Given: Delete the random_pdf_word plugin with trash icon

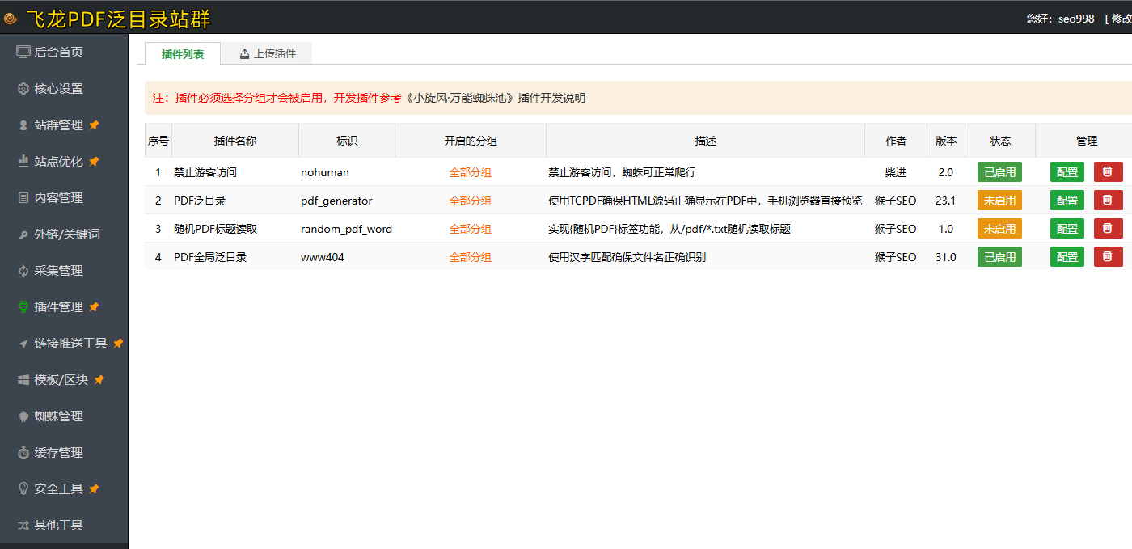Looking at the screenshot, I should [x=1108, y=228].
